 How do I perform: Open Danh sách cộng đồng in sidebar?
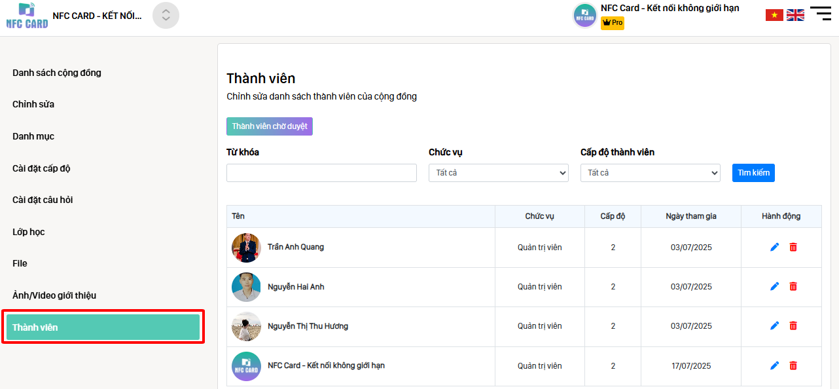coord(57,73)
